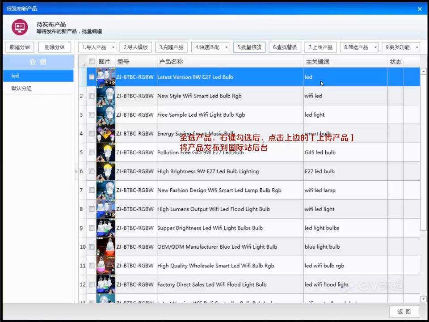Click thumbnail of Free Sample Led Wifi product
Viewport: 429px width, 322px height.
coord(105,115)
